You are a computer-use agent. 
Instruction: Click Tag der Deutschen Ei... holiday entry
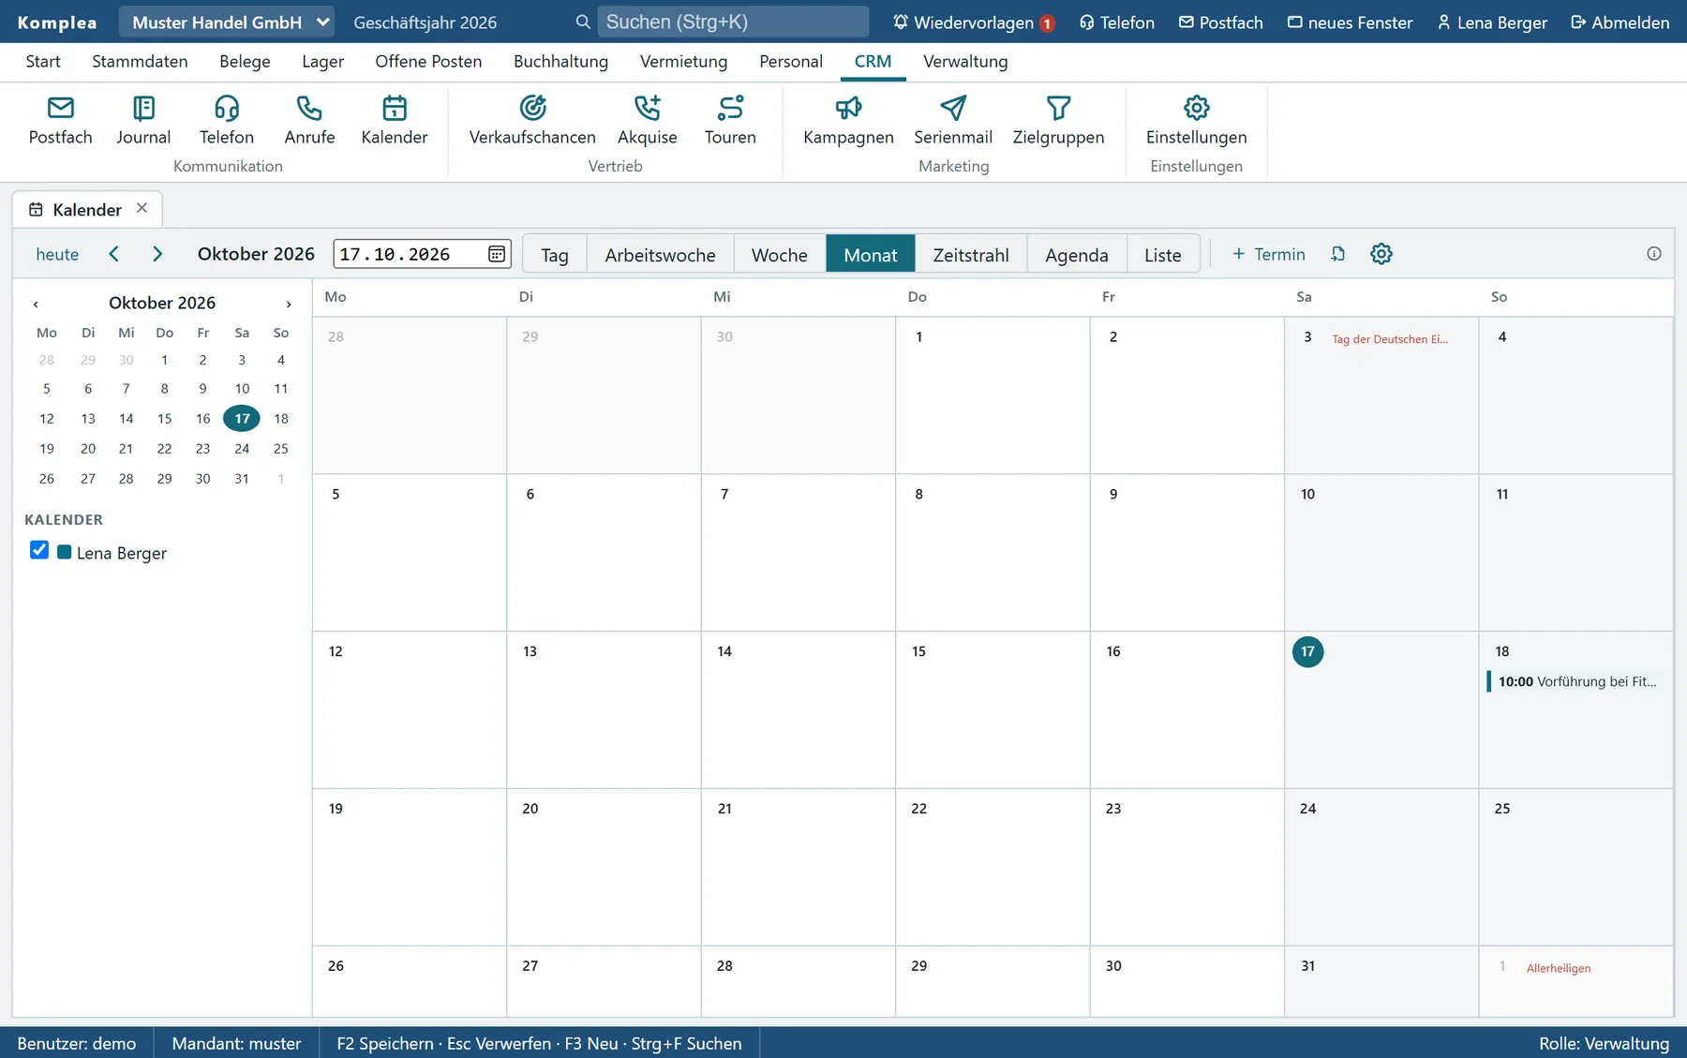click(1390, 339)
